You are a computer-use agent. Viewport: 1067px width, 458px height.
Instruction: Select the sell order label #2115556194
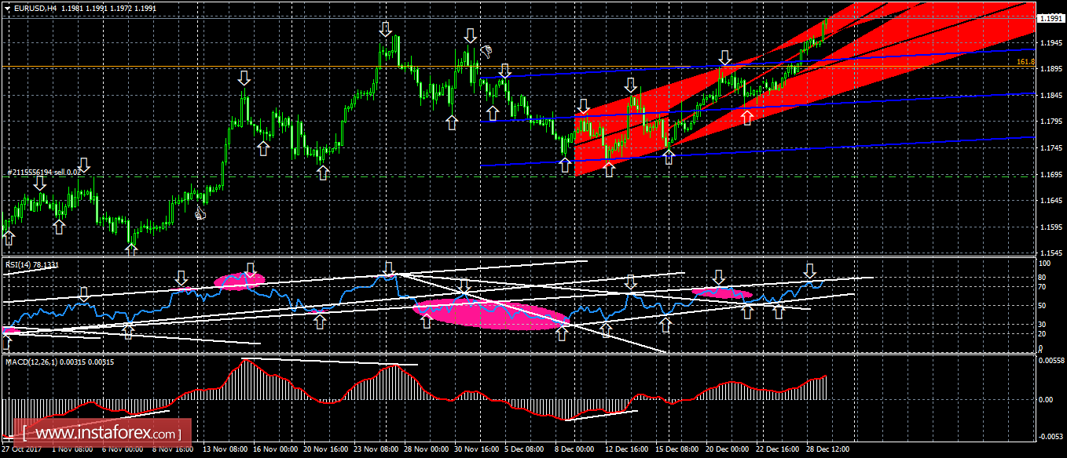point(44,172)
